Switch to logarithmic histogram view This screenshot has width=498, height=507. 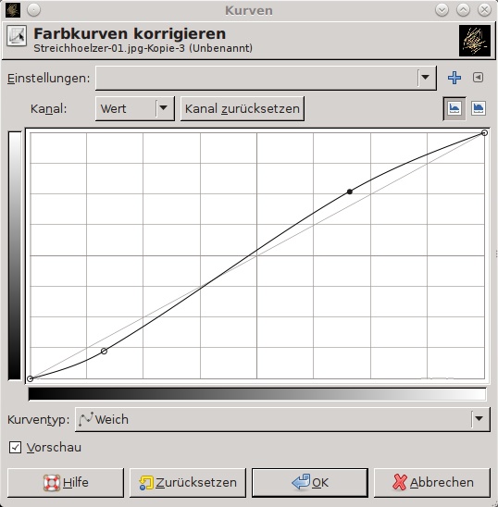pyautogui.click(x=479, y=108)
